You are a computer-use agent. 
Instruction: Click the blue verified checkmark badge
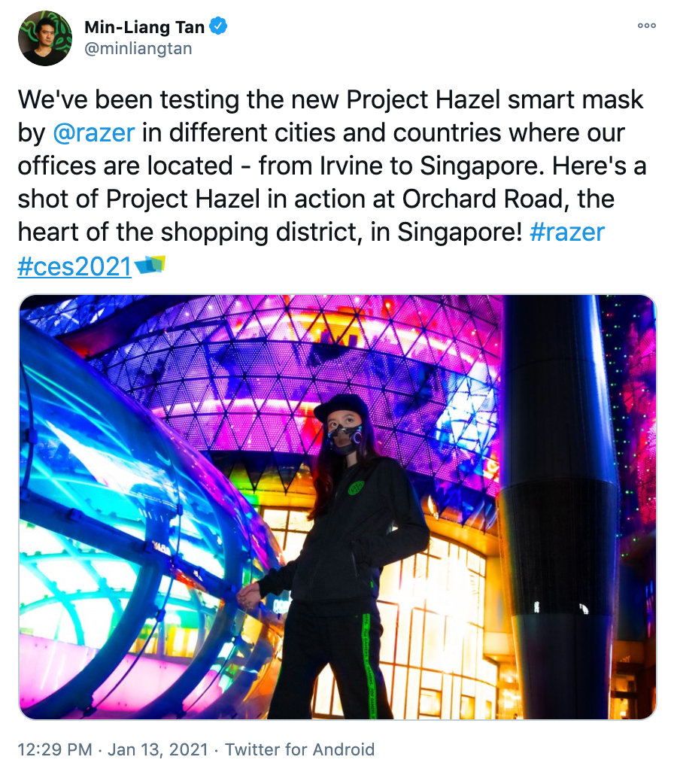pyautogui.click(x=218, y=26)
